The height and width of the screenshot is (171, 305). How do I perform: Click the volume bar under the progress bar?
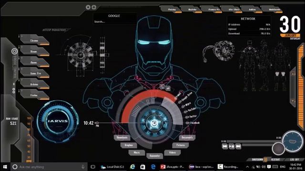point(258,145)
